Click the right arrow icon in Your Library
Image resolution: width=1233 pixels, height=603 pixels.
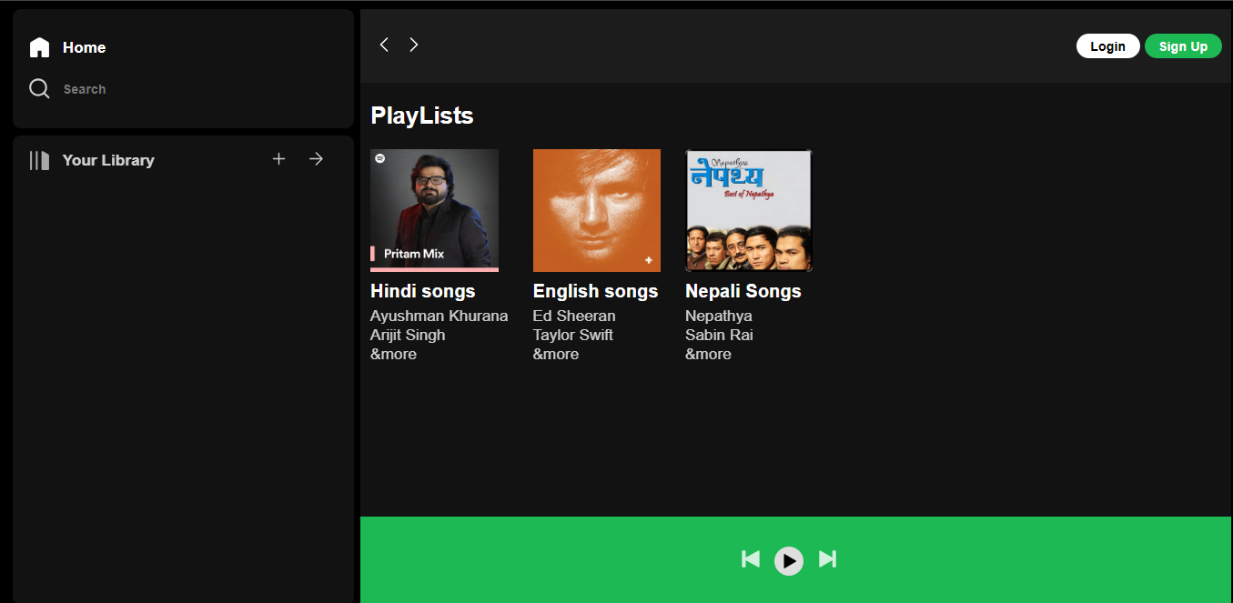[316, 159]
